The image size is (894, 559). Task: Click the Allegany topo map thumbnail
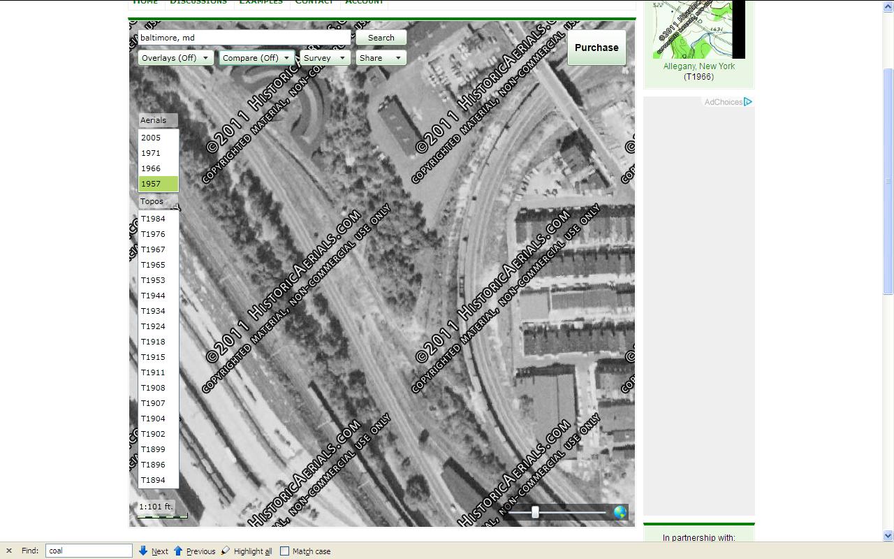point(698,29)
